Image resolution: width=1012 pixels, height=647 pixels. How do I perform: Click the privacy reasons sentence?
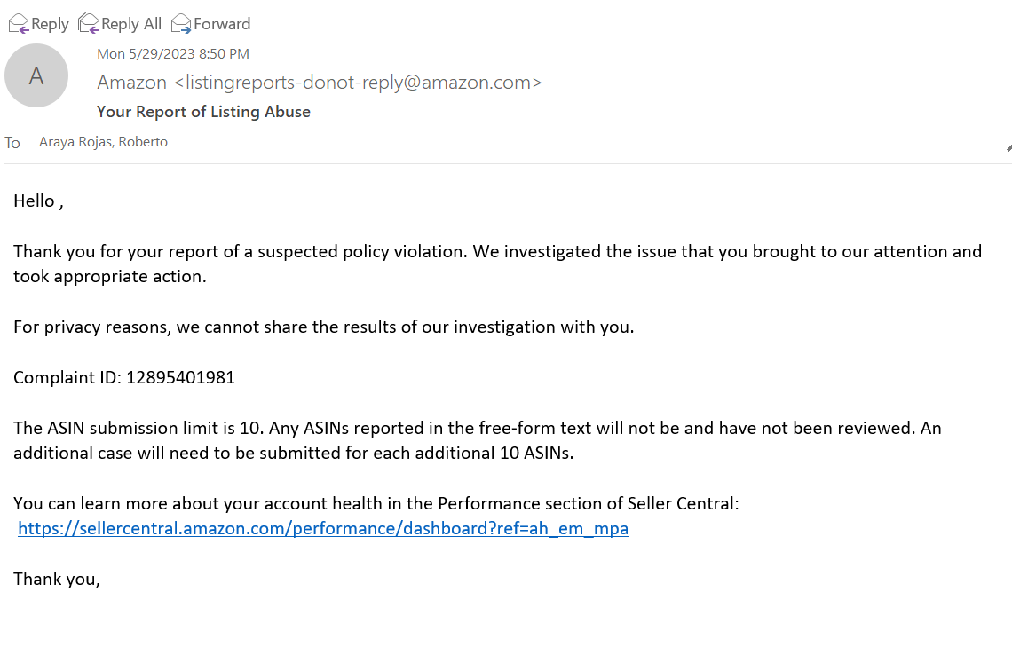[x=323, y=327]
